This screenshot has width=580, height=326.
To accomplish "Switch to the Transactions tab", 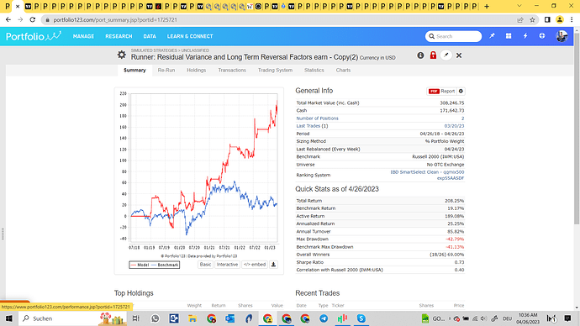I will tap(232, 71).
